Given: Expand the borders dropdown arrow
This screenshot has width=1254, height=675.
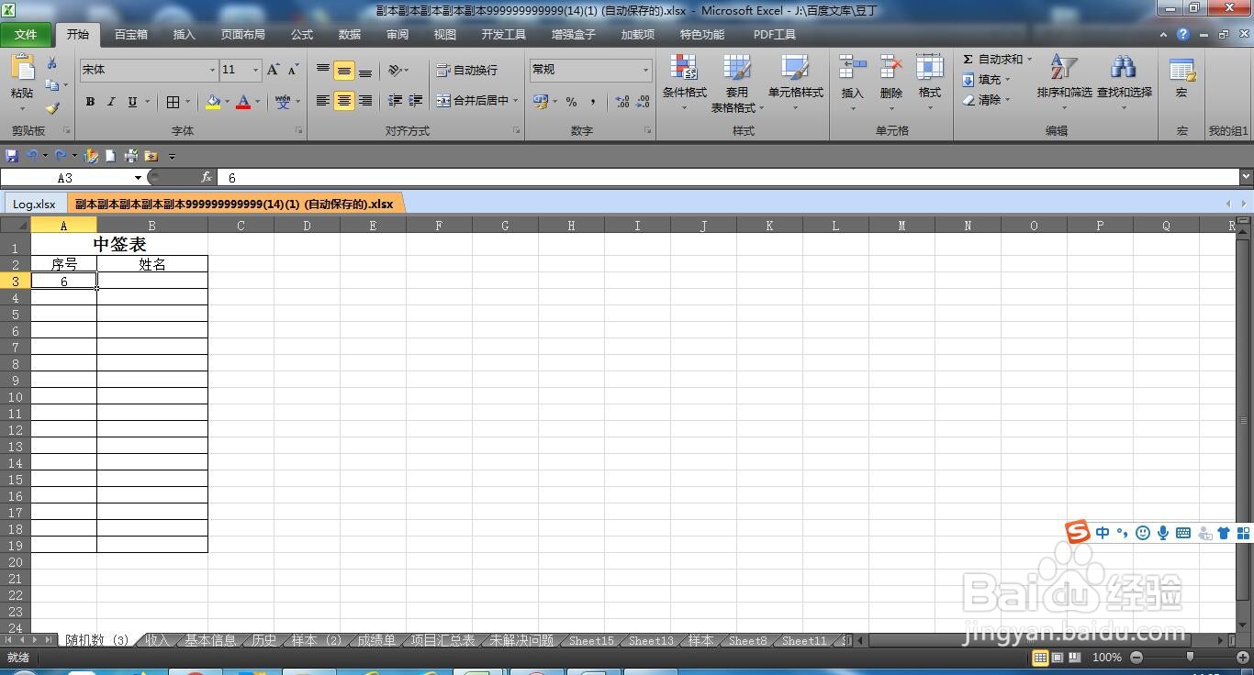Looking at the screenshot, I should (187, 101).
